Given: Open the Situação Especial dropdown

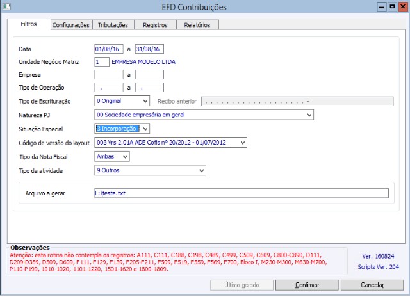Looking at the screenshot, I should tap(122, 129).
